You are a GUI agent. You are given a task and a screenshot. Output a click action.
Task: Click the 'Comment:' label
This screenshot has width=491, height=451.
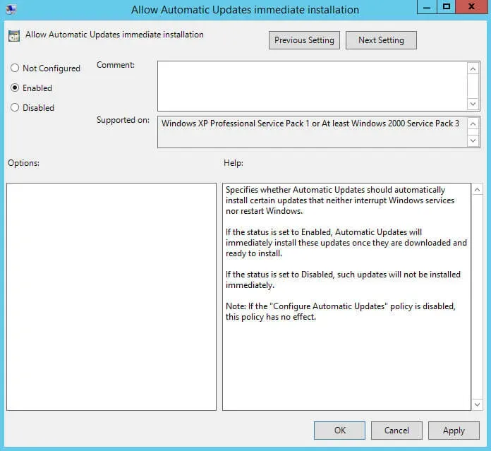pyautogui.click(x=116, y=65)
